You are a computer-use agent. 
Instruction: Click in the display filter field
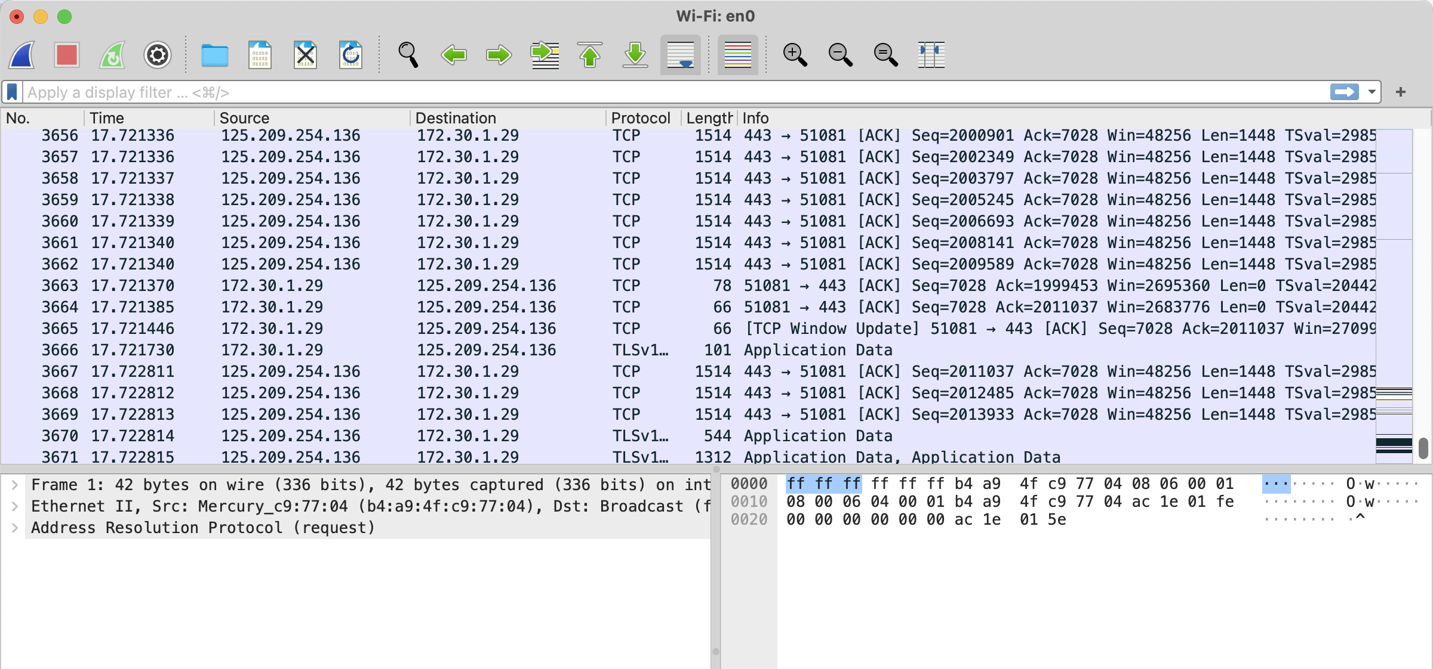(x=657, y=92)
